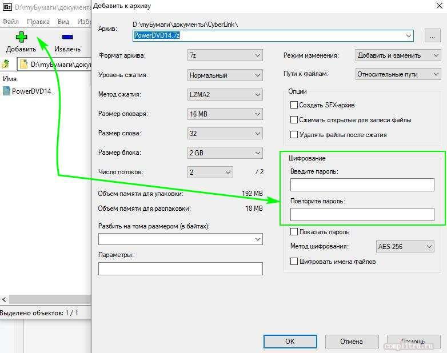447x353 pixels.
Task: Open the Метод шифрования AES-256 dropdown
Action: coord(405,246)
